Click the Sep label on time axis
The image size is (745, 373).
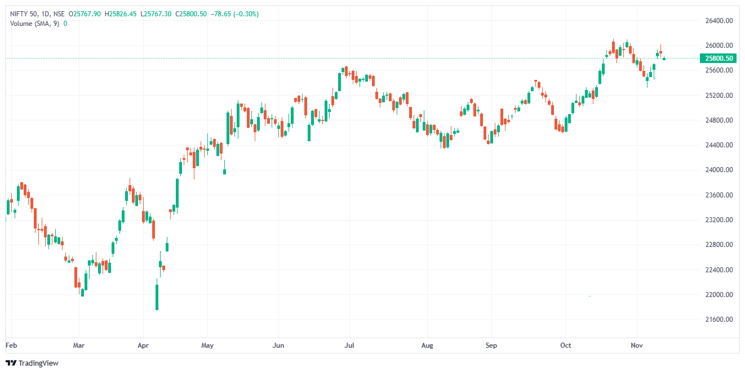pos(491,345)
